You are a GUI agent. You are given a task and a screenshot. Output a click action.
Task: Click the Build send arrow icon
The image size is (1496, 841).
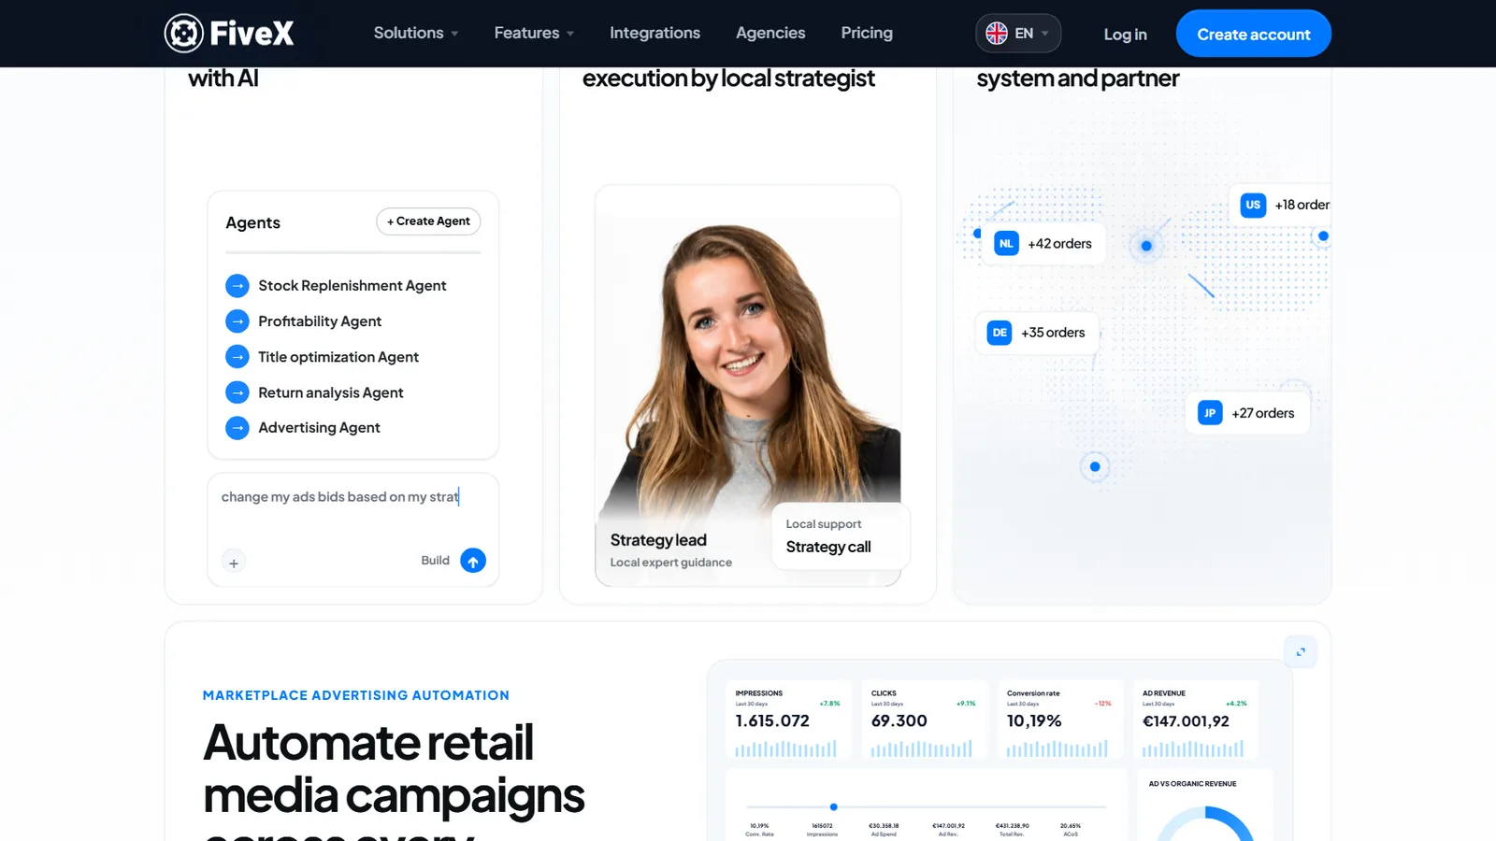tap(473, 561)
